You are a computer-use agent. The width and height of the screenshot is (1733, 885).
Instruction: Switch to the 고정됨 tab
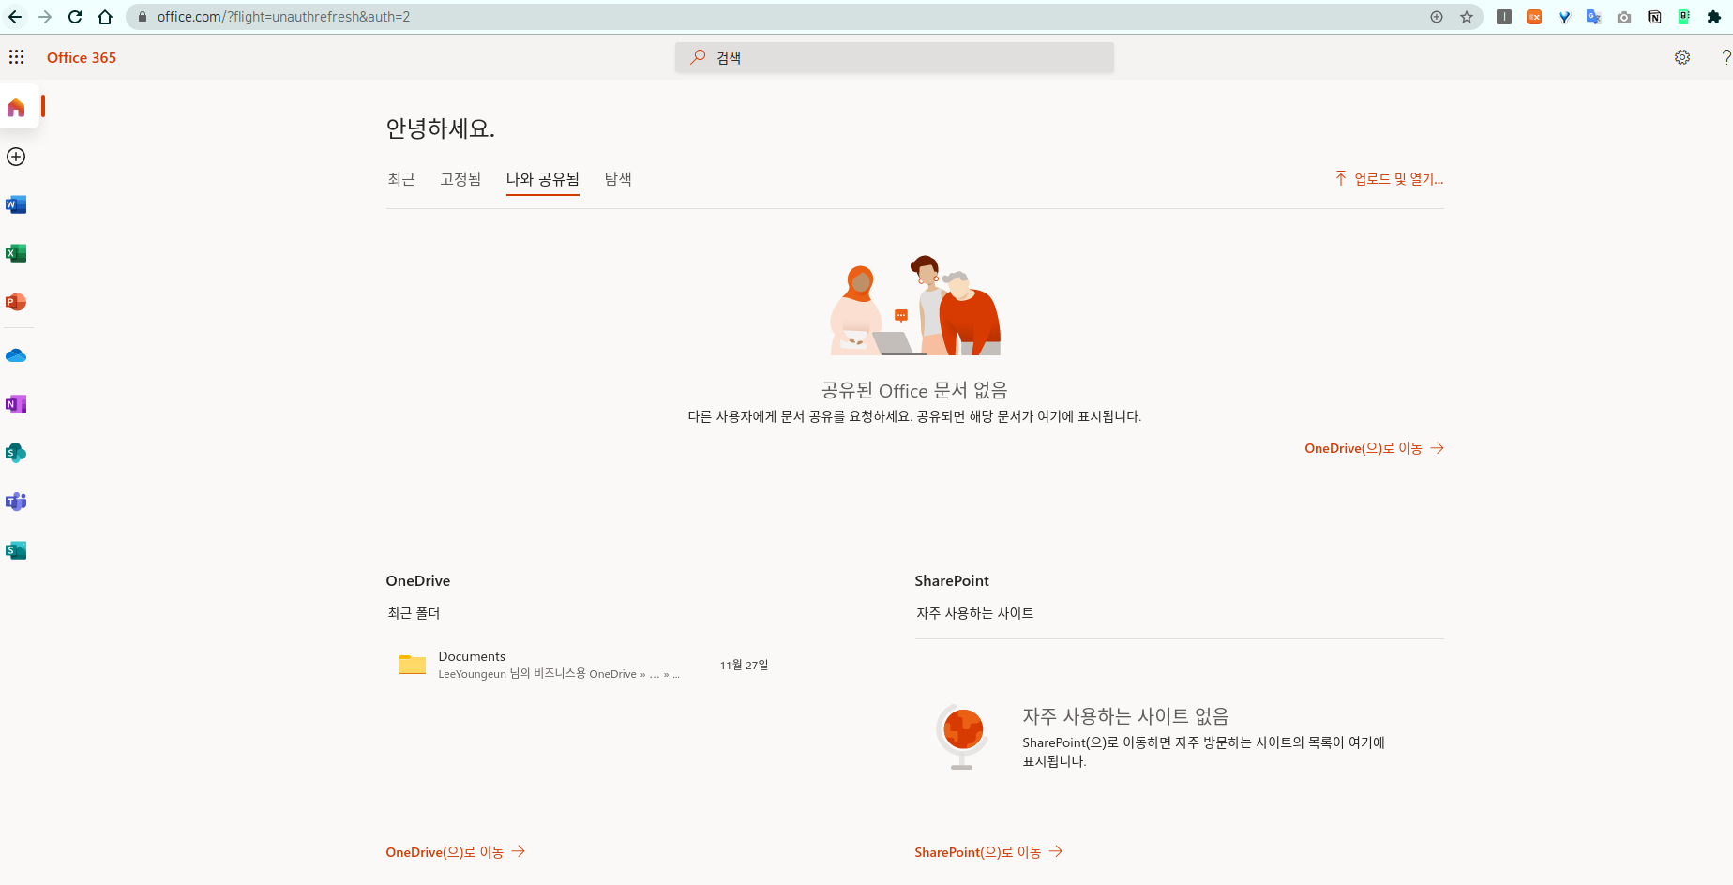pyautogui.click(x=460, y=179)
